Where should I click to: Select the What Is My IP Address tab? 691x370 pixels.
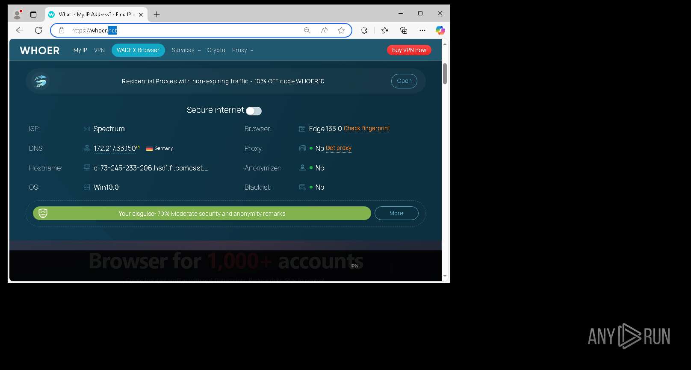(x=96, y=15)
